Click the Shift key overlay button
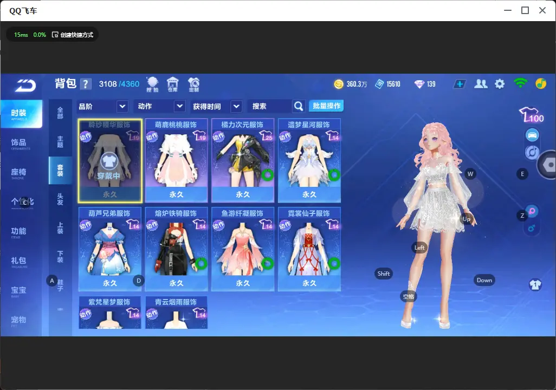Image resolution: width=556 pixels, height=390 pixels. (383, 274)
